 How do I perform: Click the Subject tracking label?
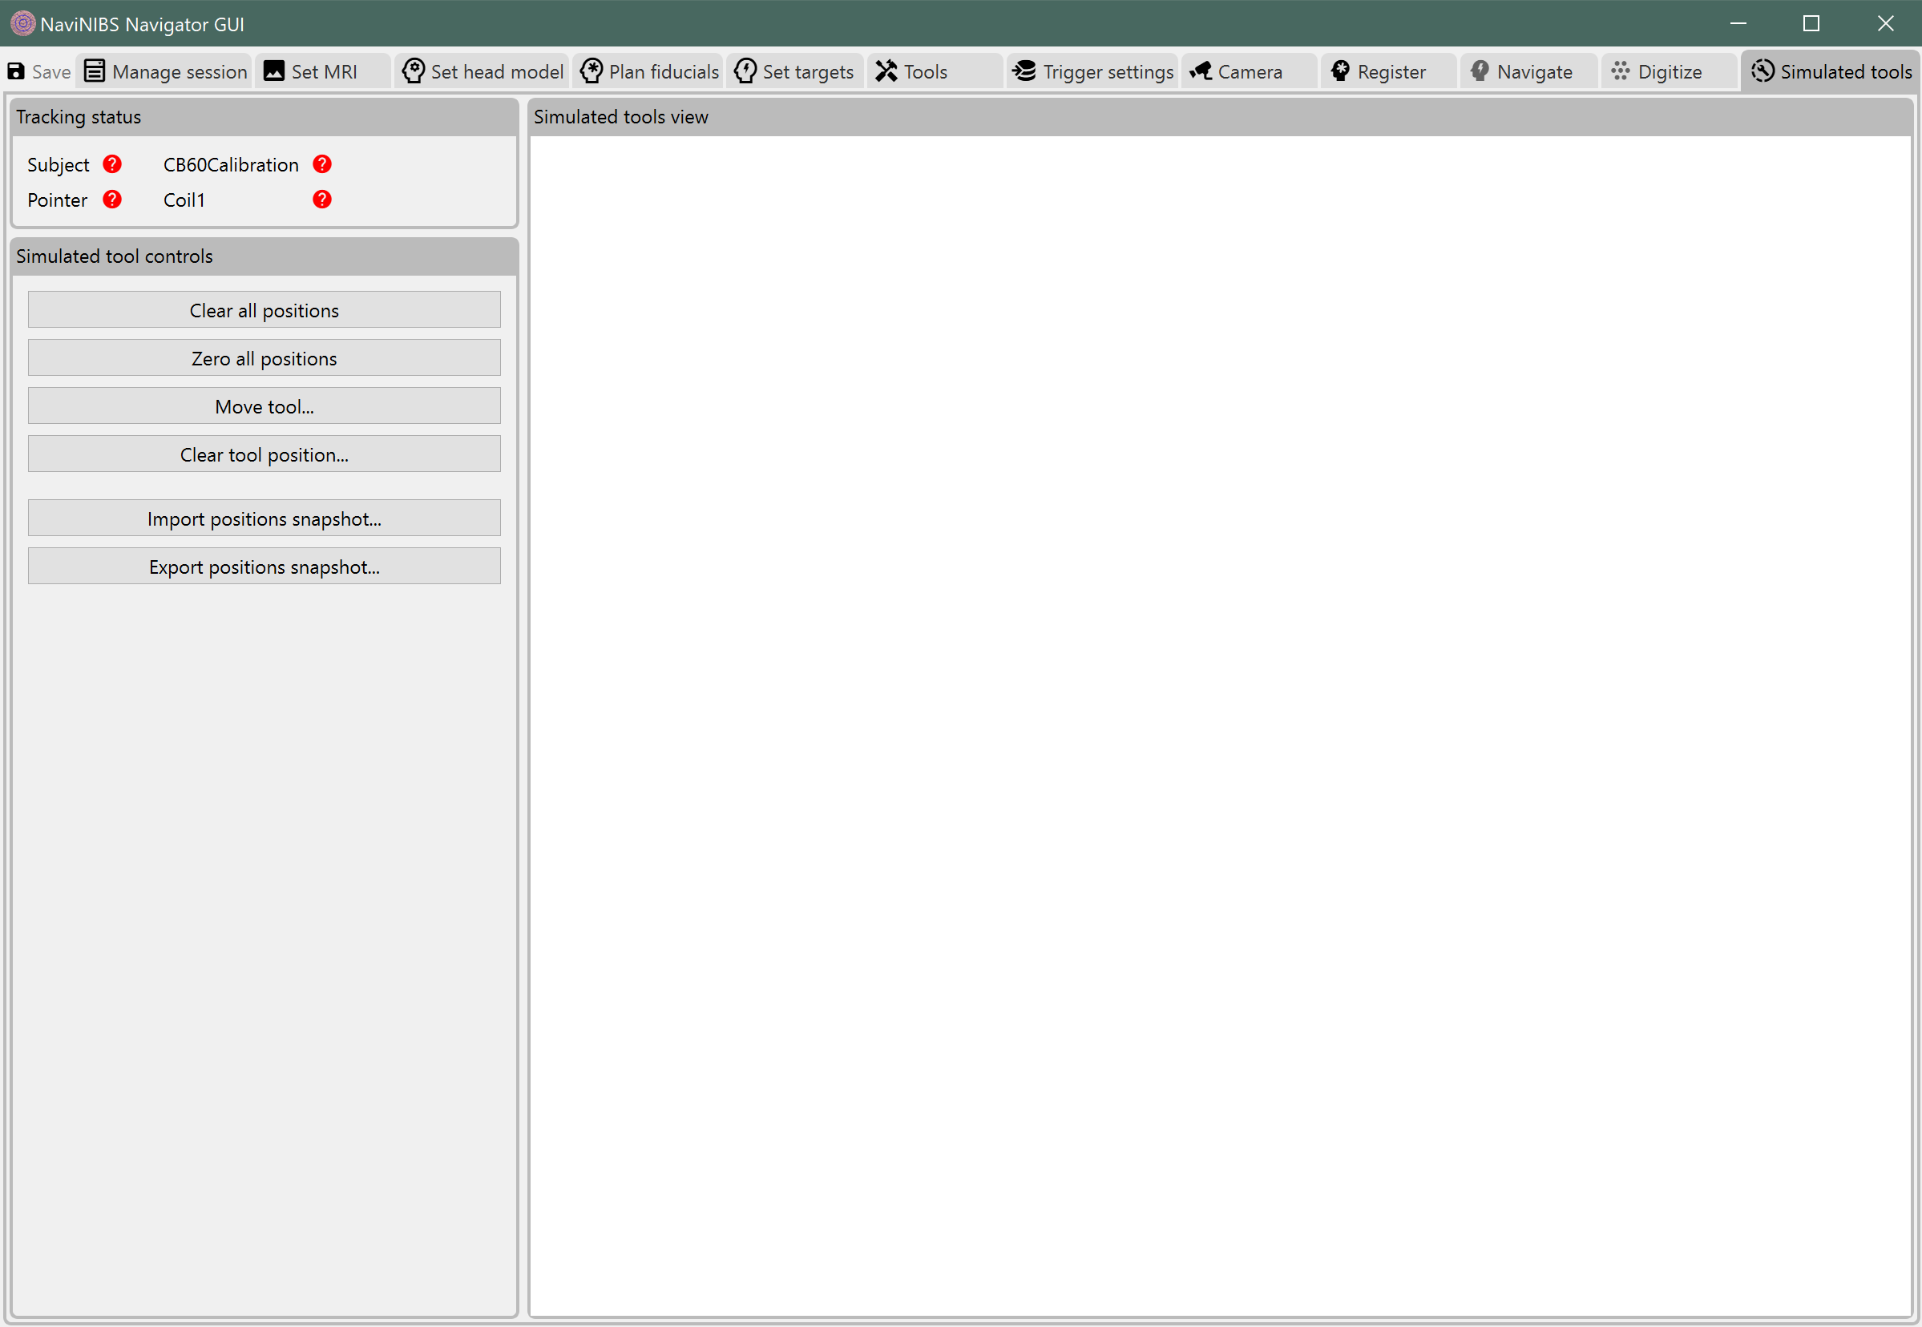pyautogui.click(x=59, y=164)
